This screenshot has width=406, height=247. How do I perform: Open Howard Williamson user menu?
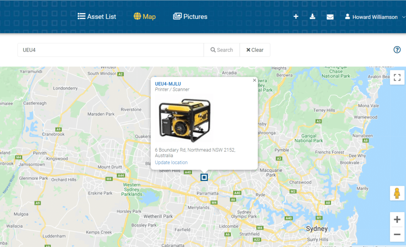(375, 17)
